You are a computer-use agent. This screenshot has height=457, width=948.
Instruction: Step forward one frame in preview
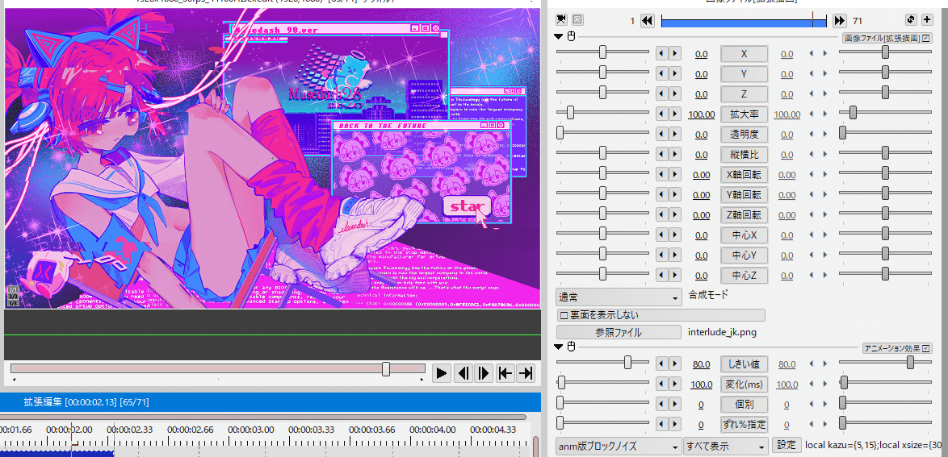484,374
